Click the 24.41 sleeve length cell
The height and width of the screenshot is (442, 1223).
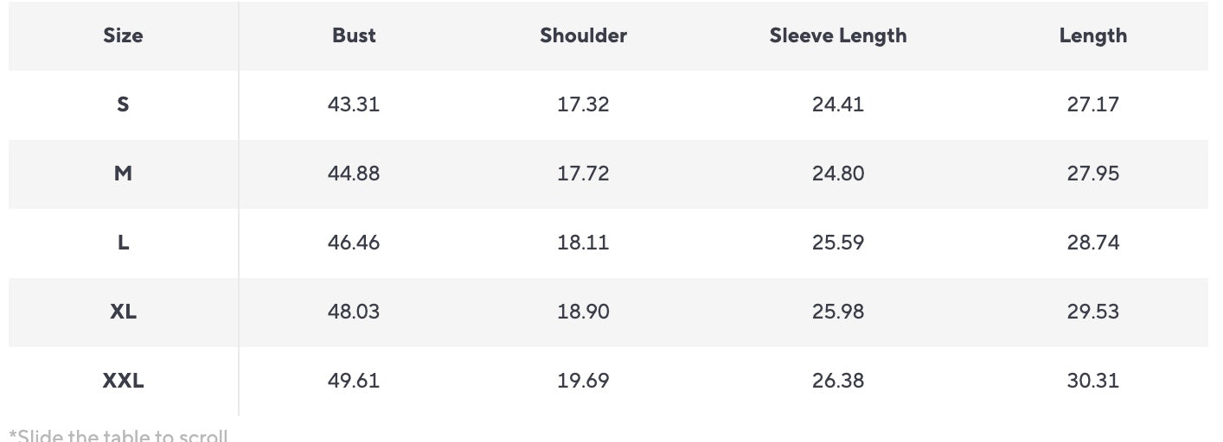click(837, 104)
